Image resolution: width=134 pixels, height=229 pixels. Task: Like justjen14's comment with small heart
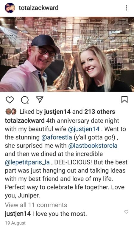click(126, 212)
